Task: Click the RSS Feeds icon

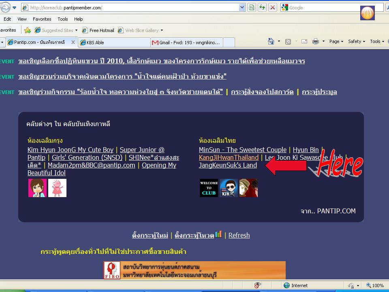Action: pyautogui.click(x=288, y=42)
